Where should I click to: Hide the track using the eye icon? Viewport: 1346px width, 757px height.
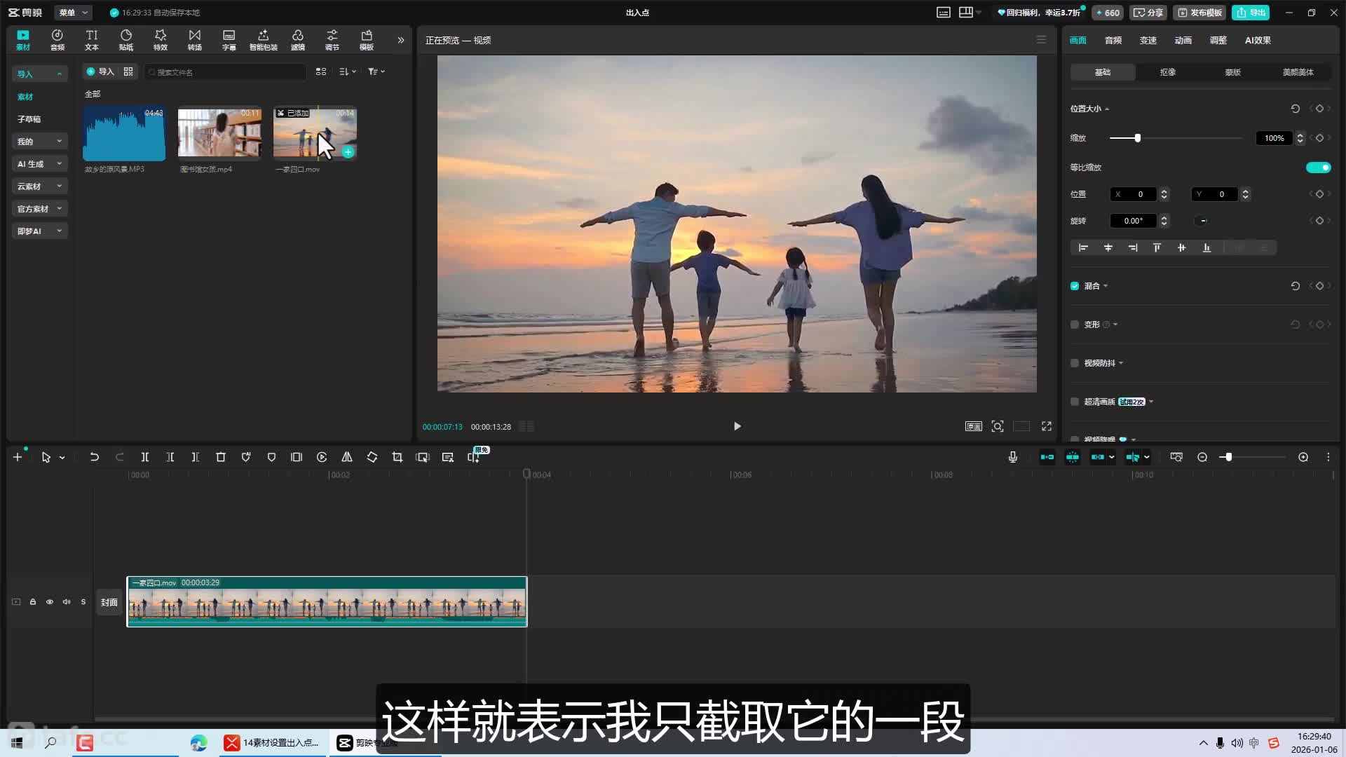(x=50, y=602)
